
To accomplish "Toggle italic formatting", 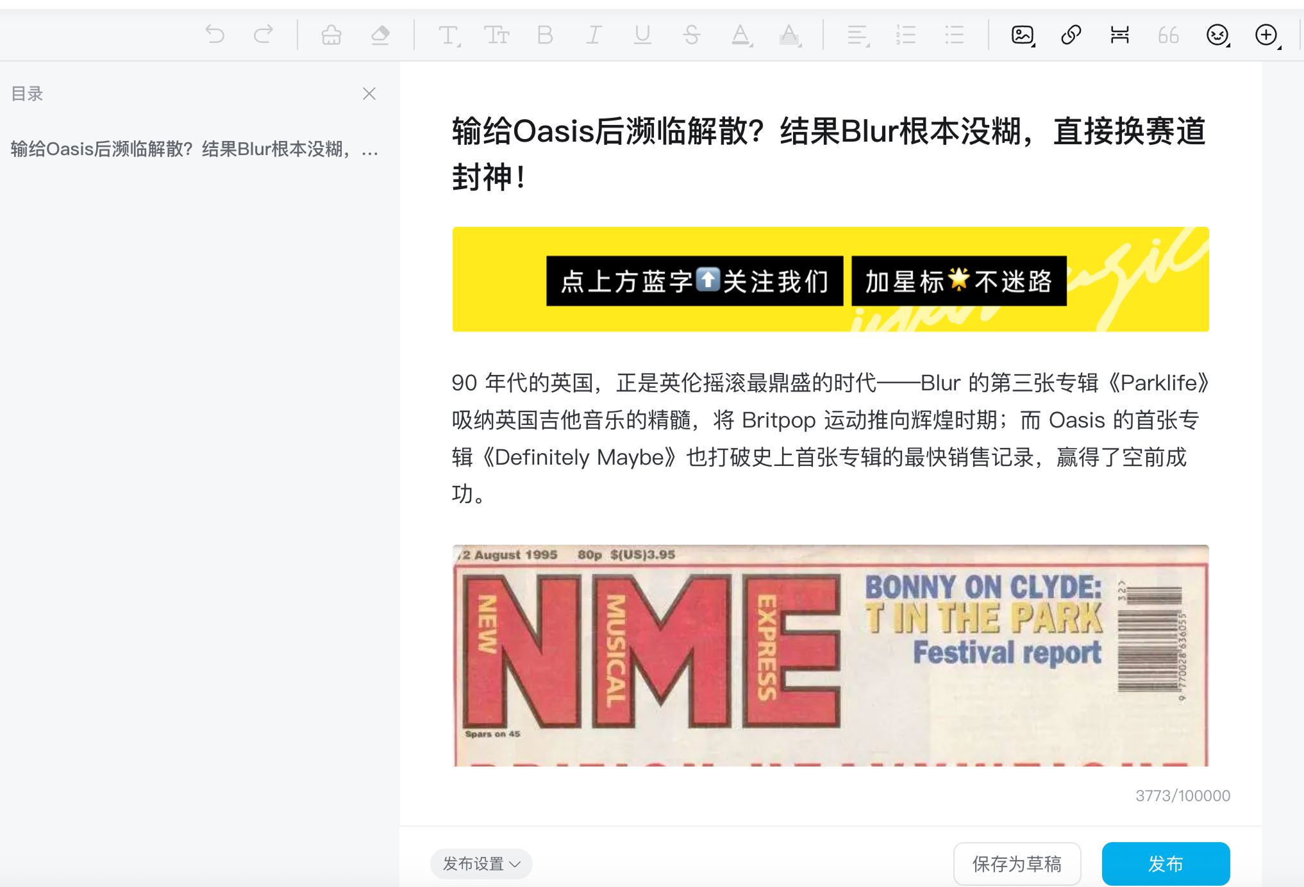I will [x=593, y=35].
